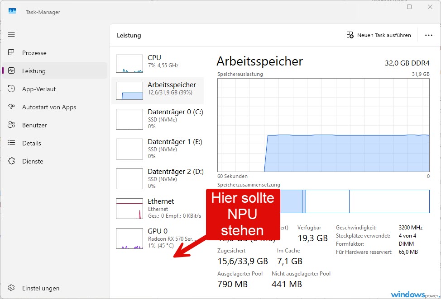Switch to the Prozesse page
Viewport: 441px width, 299px height.
pyautogui.click(x=55, y=53)
